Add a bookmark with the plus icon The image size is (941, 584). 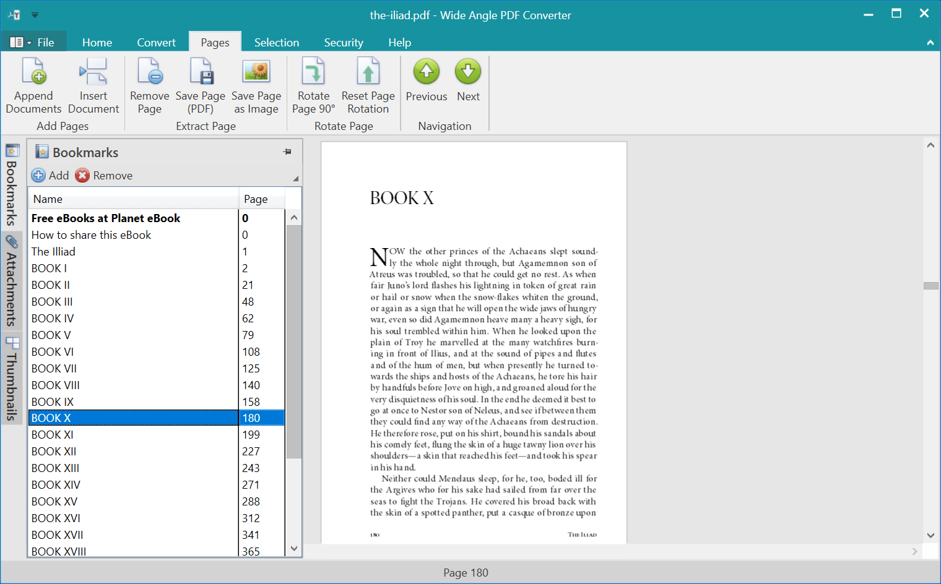click(38, 175)
